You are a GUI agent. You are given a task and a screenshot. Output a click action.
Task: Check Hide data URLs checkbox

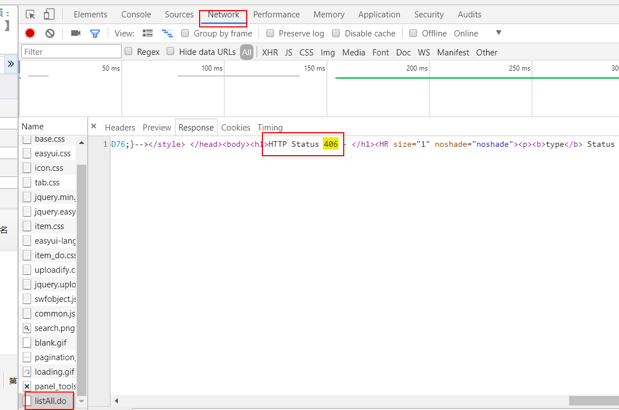pyautogui.click(x=170, y=52)
